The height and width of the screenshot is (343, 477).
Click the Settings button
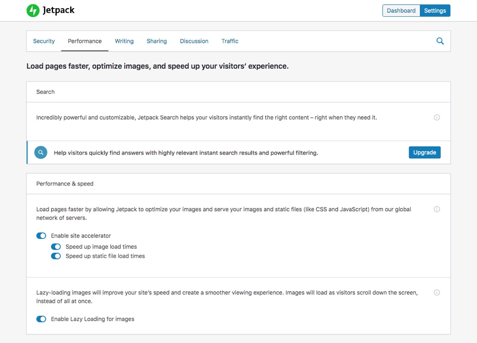point(435,10)
